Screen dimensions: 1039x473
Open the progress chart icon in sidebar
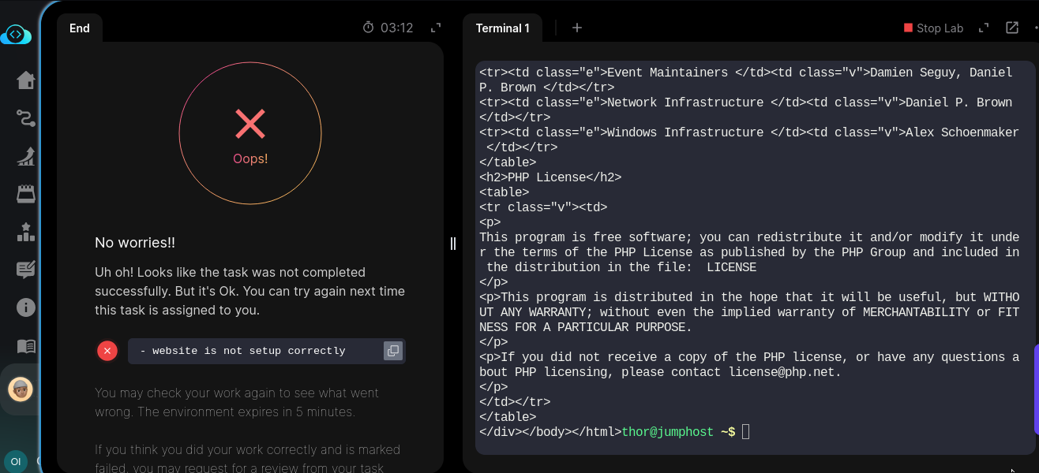pyautogui.click(x=26, y=156)
